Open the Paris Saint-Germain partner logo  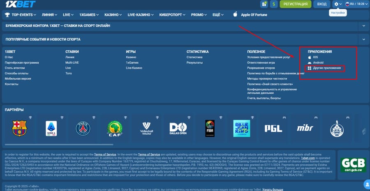pos(83,129)
